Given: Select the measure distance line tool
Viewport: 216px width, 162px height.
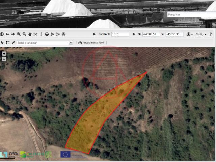Looking at the screenshot, I should pyautogui.click(x=58, y=34).
